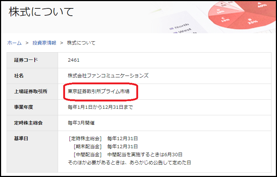The height and width of the screenshot is (177, 277).
Task: Click the 社名 row label
Action: [x=19, y=76]
